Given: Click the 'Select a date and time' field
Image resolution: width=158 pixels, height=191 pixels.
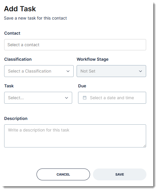Looking at the screenshot, I should click(x=112, y=98).
